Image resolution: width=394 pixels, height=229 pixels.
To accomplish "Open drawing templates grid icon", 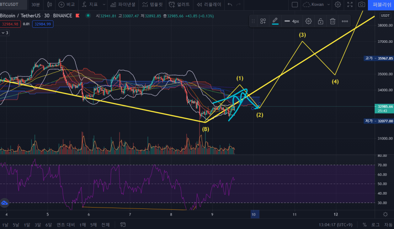I will (x=263, y=21).
